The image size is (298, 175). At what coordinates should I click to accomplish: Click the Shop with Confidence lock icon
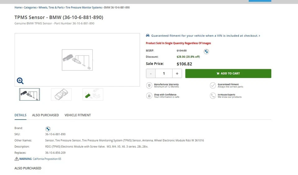click(149, 96)
